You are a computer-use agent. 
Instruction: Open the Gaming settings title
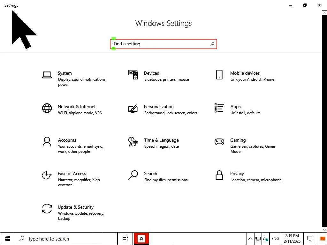pos(238,140)
